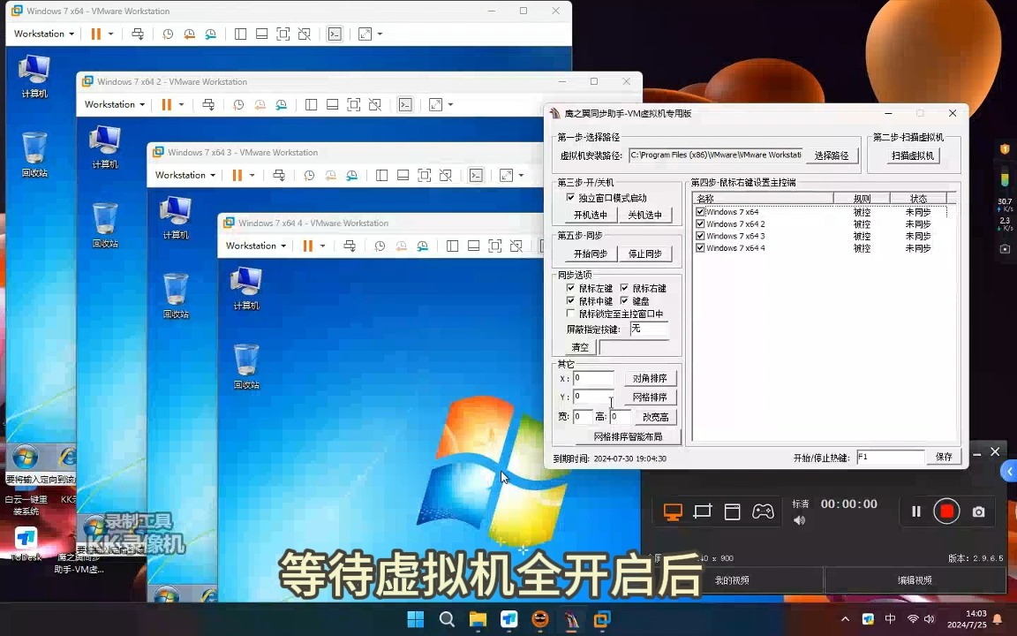
Task: Open Workstation menu in Windows 7 x64 window
Action: [x=44, y=34]
